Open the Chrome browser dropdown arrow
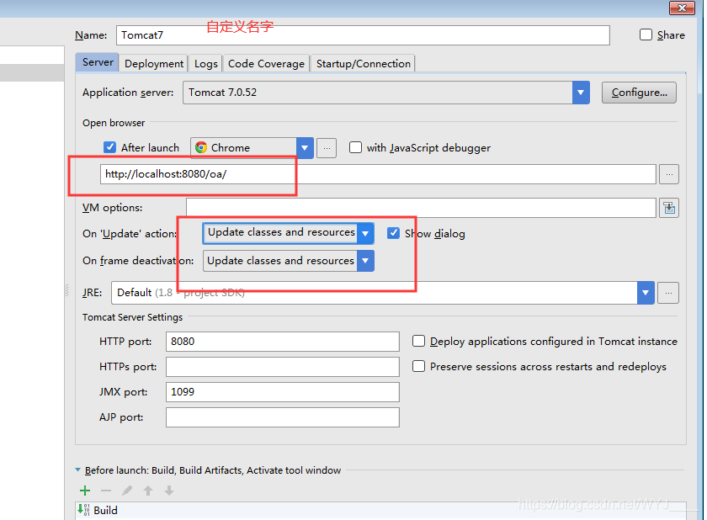 (305, 148)
